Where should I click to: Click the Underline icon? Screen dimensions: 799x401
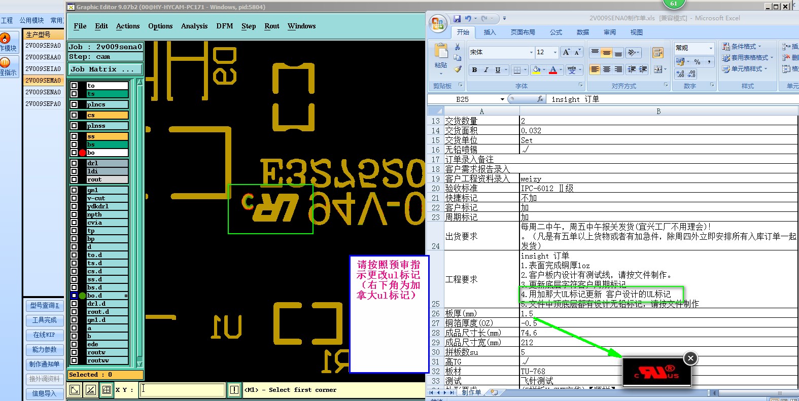point(498,70)
